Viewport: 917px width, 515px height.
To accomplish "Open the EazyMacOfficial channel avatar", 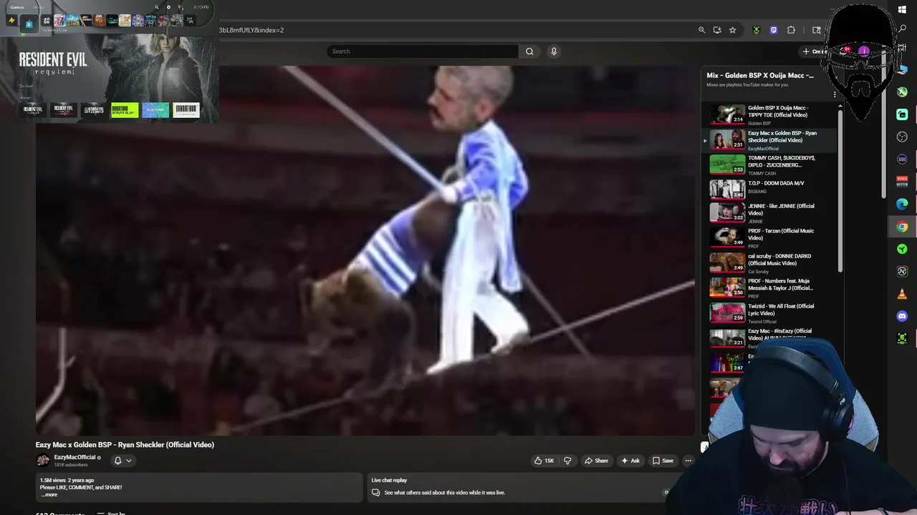I will (x=43, y=461).
